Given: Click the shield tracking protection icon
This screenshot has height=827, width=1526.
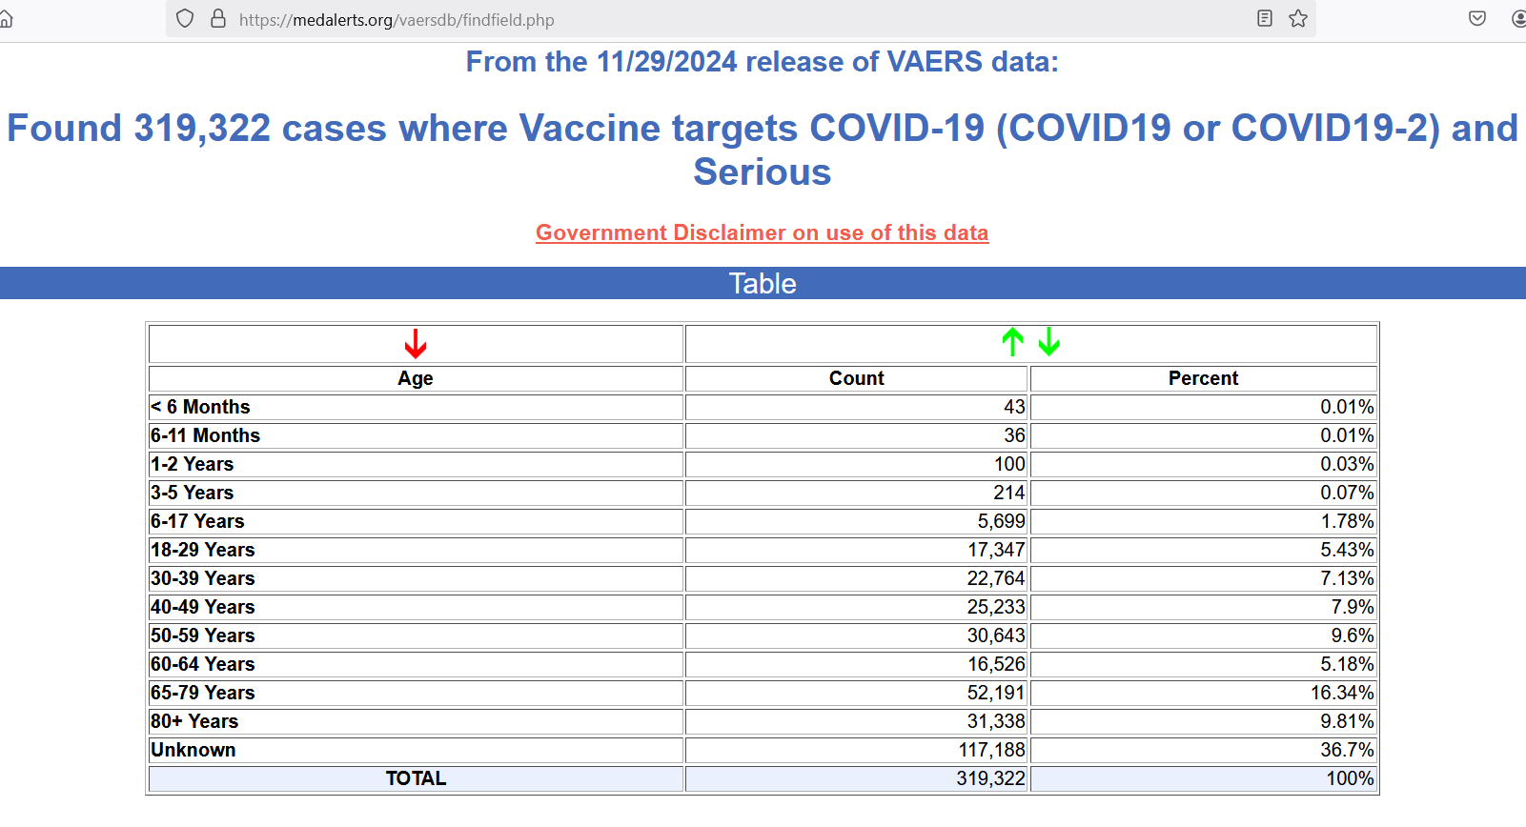Looking at the screenshot, I should tap(186, 19).
